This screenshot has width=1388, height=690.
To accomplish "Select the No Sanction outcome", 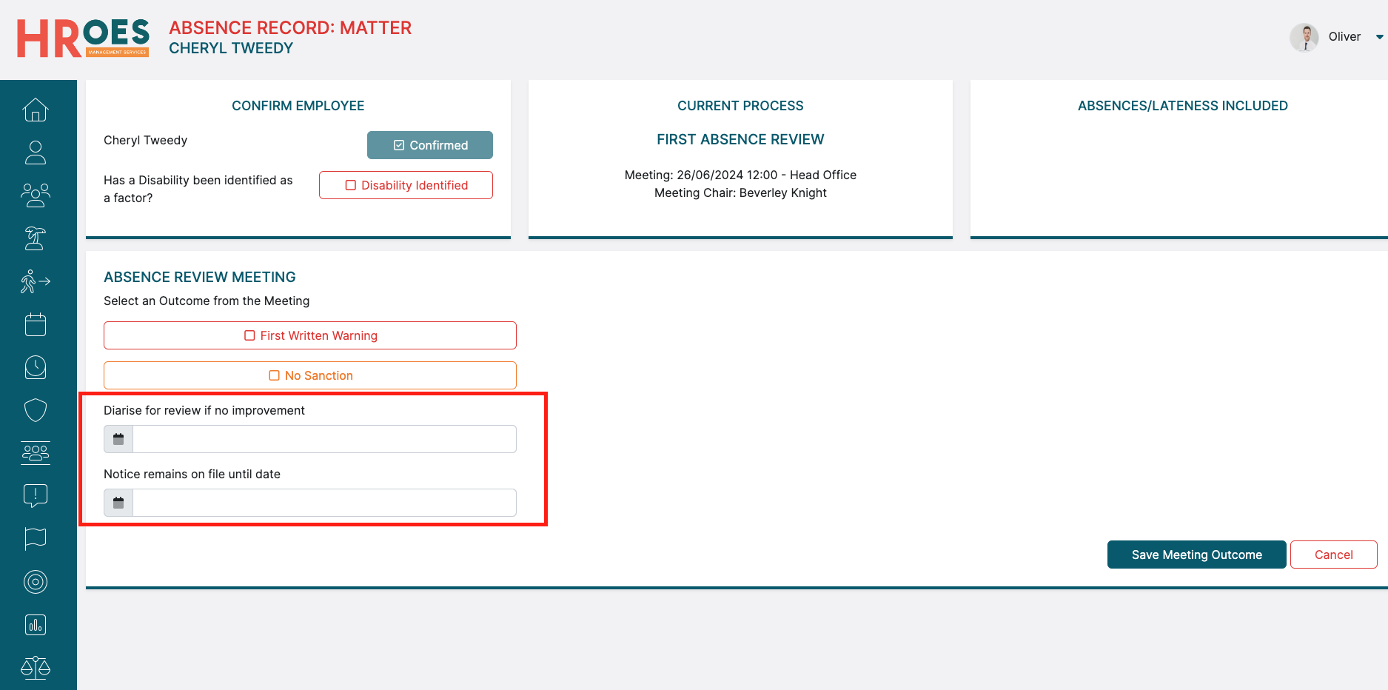I will tap(310, 375).
